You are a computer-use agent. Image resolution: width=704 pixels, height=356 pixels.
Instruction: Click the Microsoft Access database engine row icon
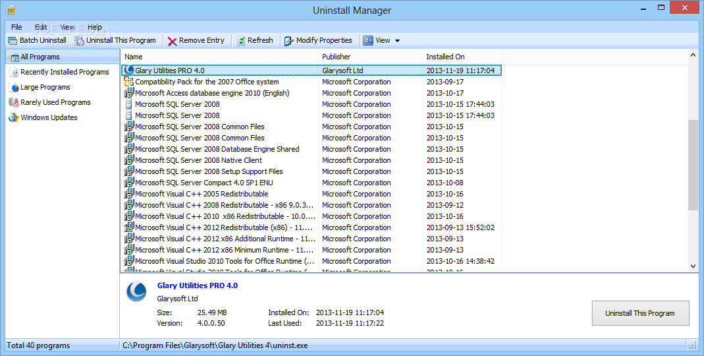pos(129,92)
